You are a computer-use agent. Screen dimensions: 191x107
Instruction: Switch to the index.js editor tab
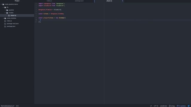point(49,1)
